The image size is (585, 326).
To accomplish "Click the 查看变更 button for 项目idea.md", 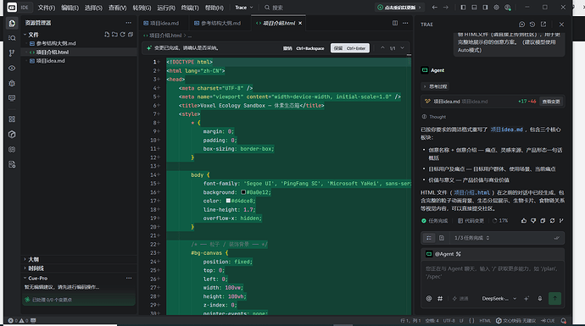I will (551, 102).
